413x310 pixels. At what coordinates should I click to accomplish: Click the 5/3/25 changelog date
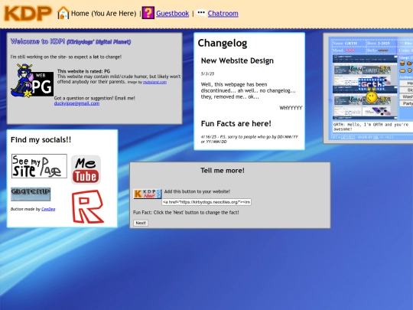[x=207, y=73]
